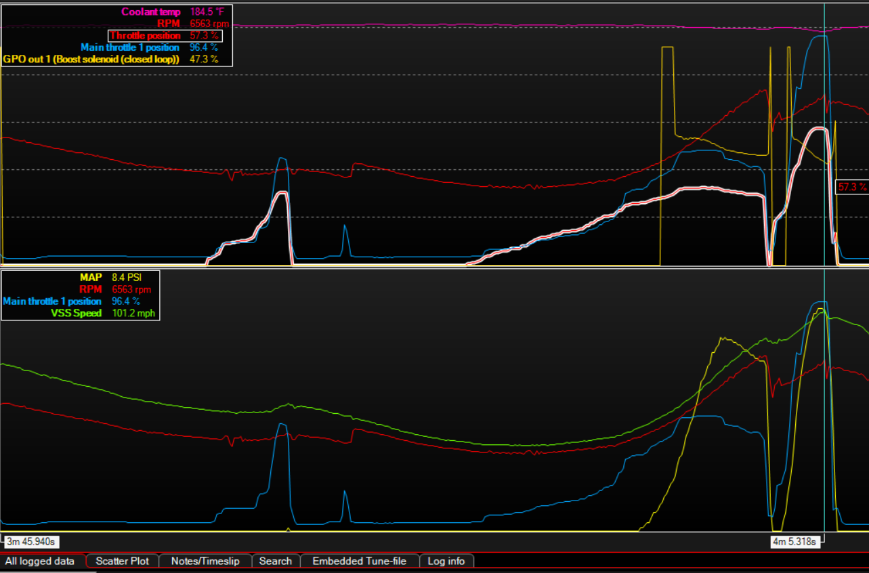Click the 96.4 % value in bottom legend
Screen dimensions: 869x573
(126, 301)
